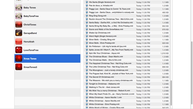Pick LoveToneFree in the apps list
This screenshot has width=193, height=109.
click(x=47, y=50)
